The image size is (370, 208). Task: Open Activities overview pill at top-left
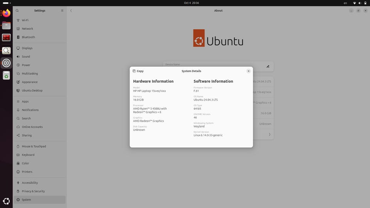[x=7, y=3]
